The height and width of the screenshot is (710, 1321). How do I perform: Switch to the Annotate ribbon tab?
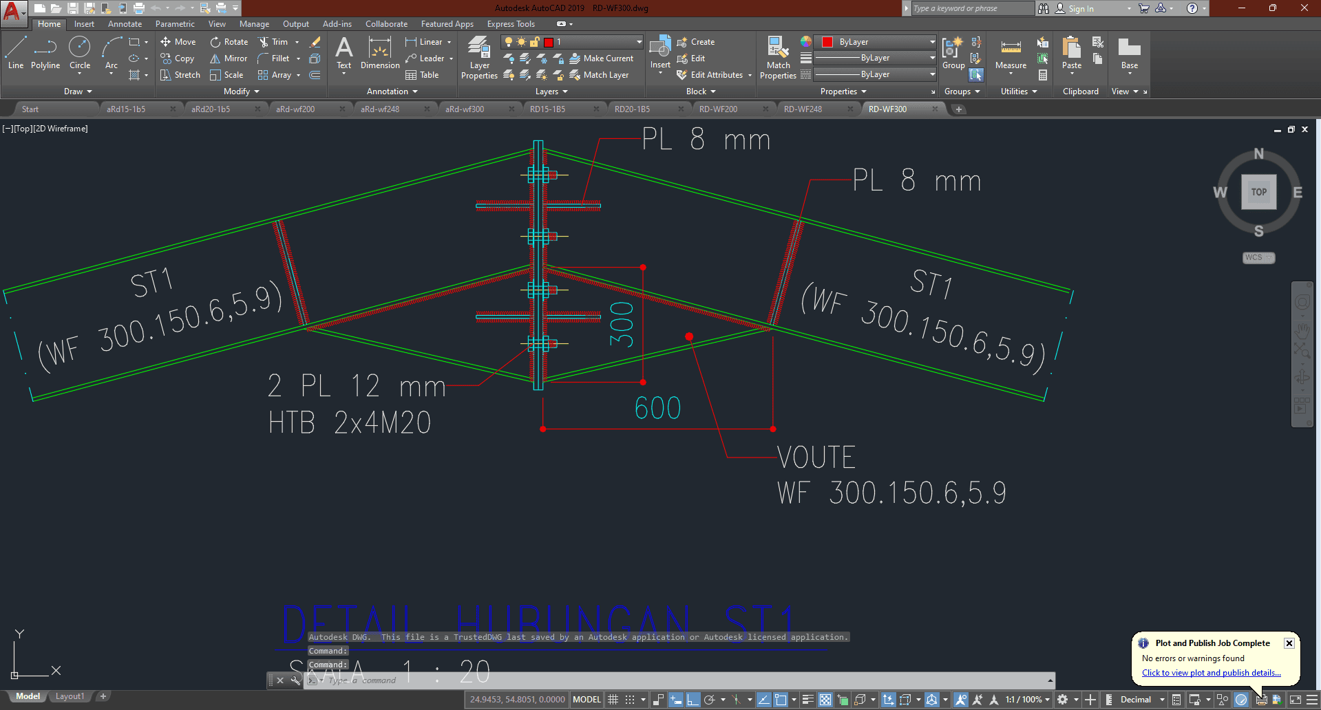click(x=125, y=23)
